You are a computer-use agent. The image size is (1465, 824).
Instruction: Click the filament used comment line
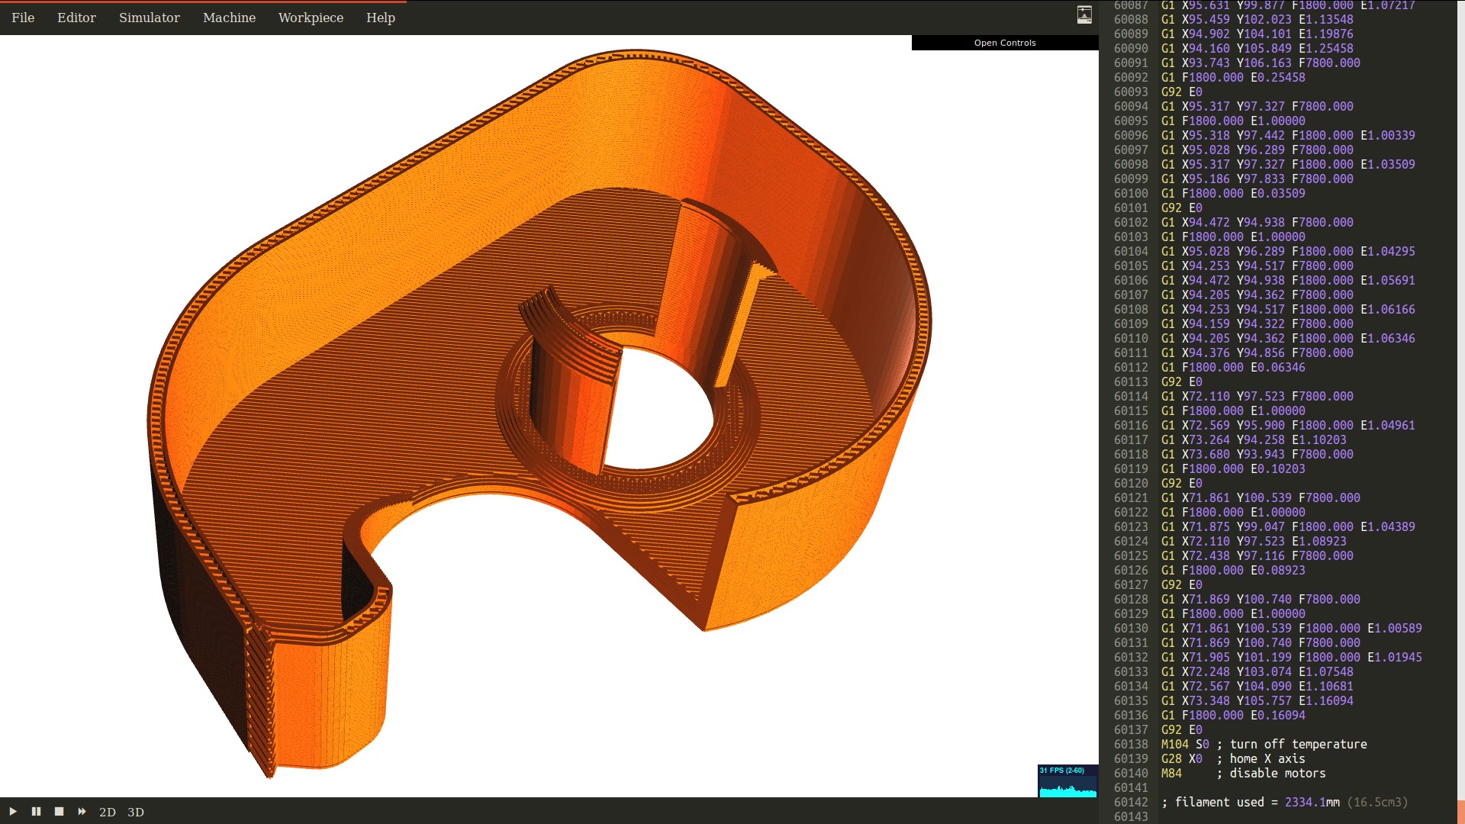point(1284,802)
